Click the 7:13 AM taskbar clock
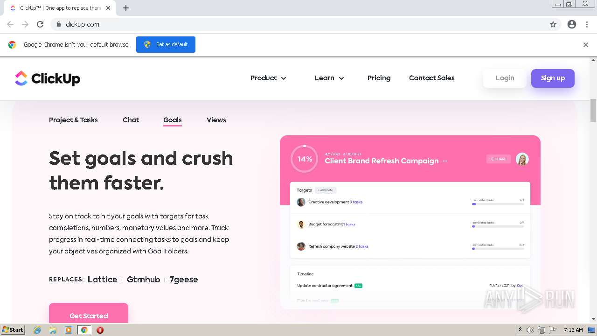 coord(573,330)
